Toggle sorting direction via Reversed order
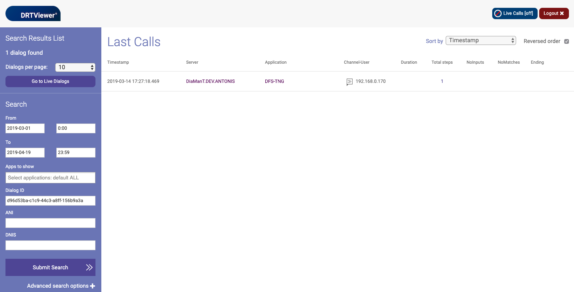Image resolution: width=574 pixels, height=292 pixels. [x=567, y=41]
